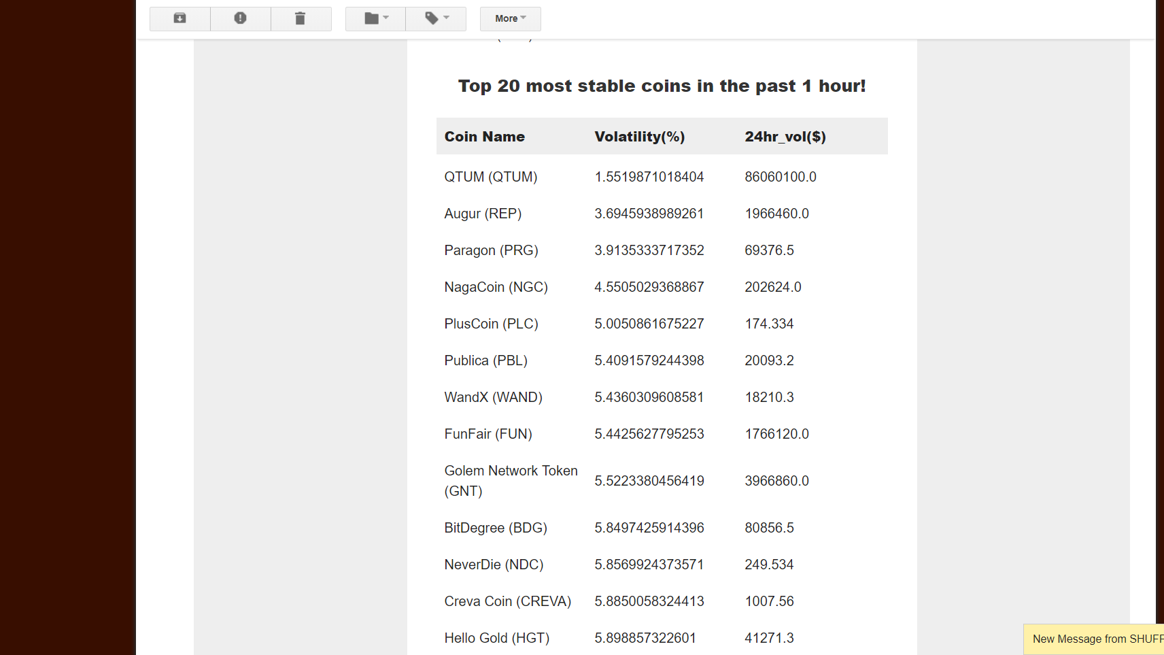
Task: Select the NagaCoin (NGC) coin name
Action: [x=496, y=287]
